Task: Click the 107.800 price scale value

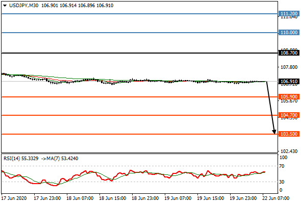Action: tap(289, 67)
